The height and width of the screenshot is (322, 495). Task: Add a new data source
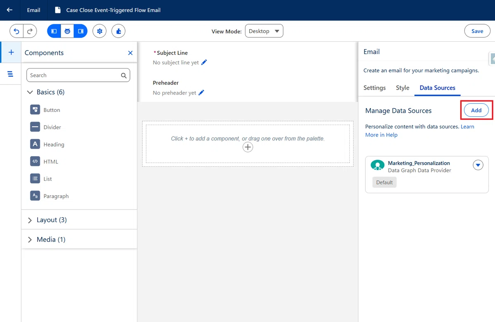tap(476, 110)
